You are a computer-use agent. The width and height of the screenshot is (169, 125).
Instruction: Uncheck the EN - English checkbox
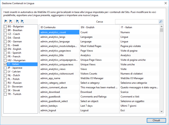tap(5, 49)
